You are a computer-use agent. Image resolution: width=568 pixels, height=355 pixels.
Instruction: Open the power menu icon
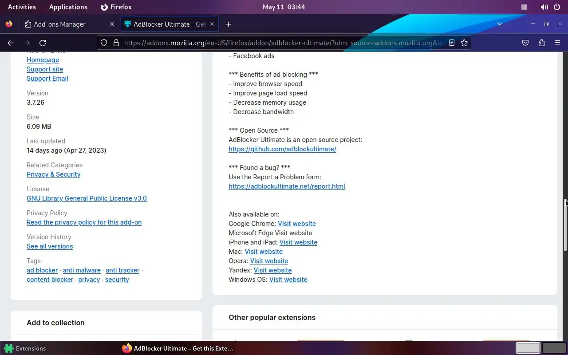pos(557,7)
